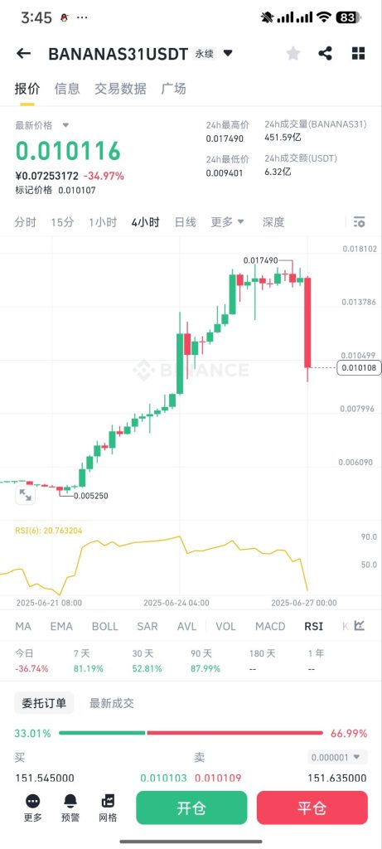
Task: Select the 日线 timeframe
Action: (185, 222)
